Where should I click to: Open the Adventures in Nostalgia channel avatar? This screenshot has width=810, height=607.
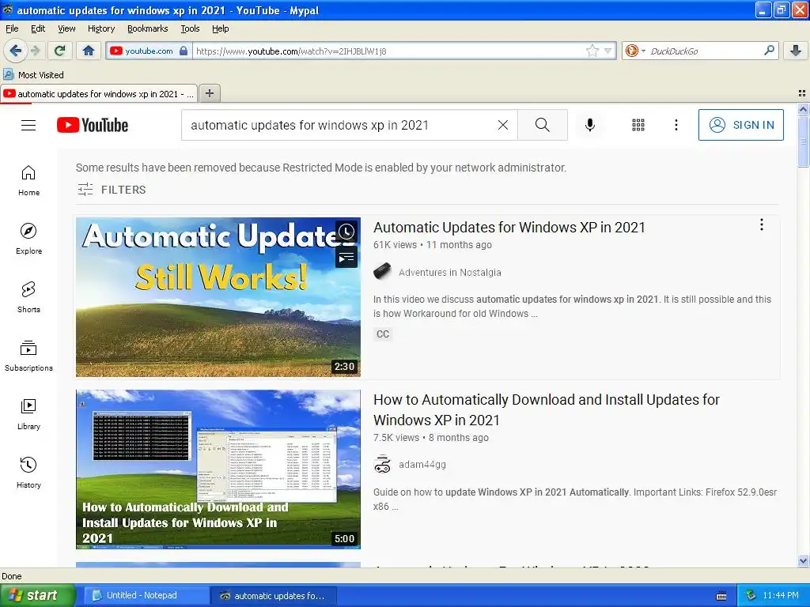(x=382, y=272)
